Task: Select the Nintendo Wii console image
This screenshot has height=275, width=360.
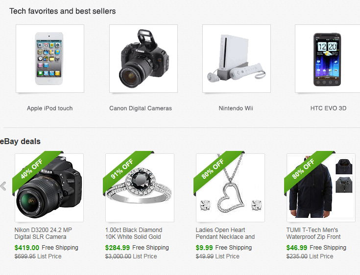Action: pyautogui.click(x=237, y=59)
